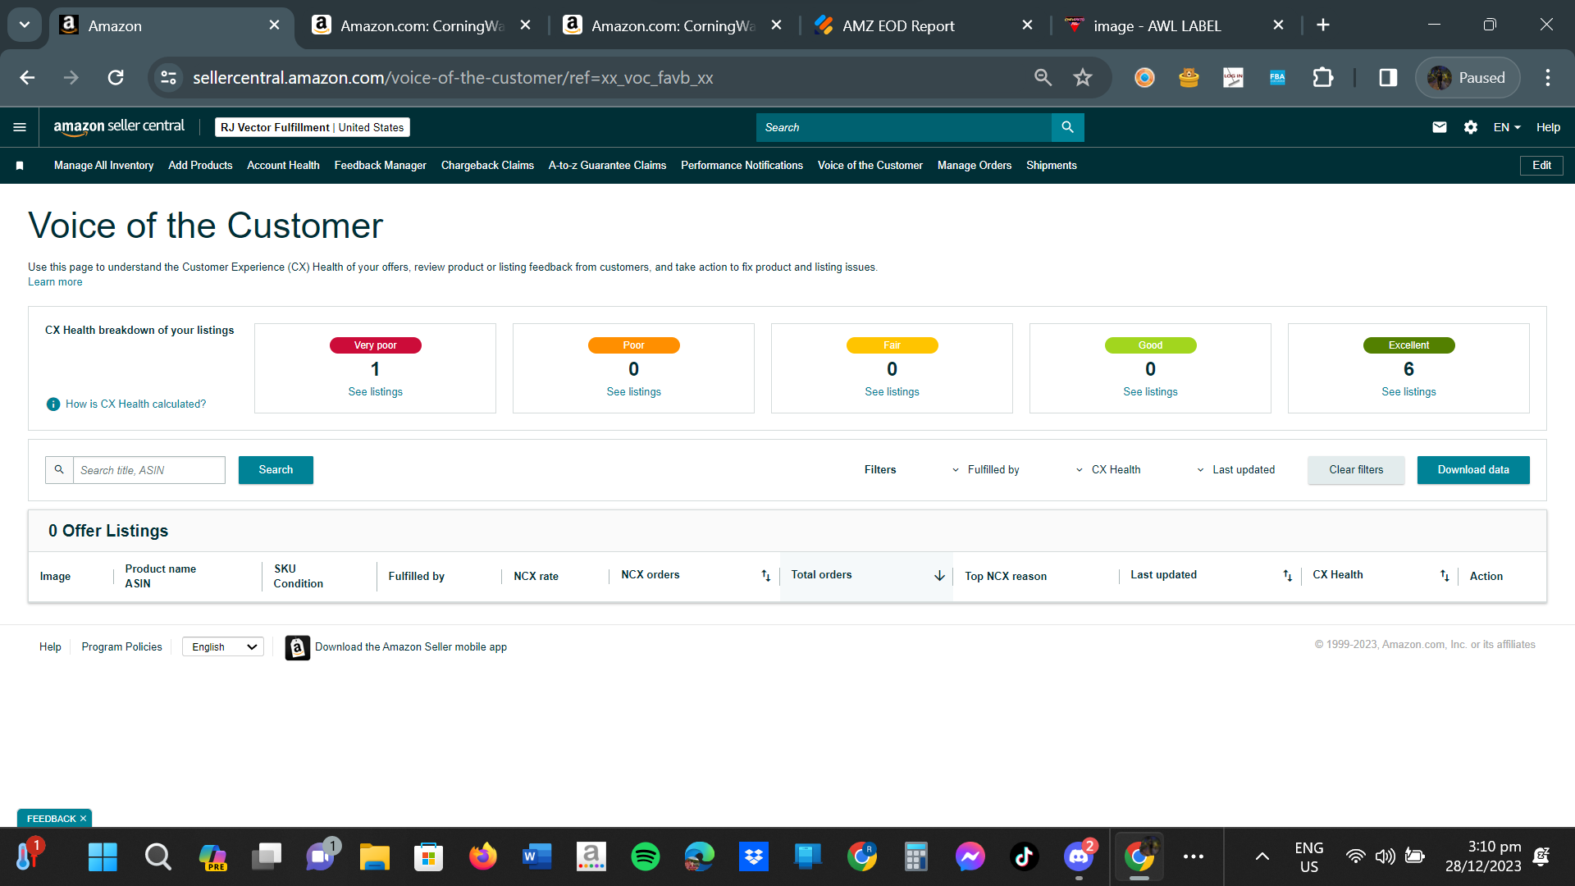The image size is (1575, 886).
Task: Sort by CX Health column arrows
Action: [x=1445, y=576]
